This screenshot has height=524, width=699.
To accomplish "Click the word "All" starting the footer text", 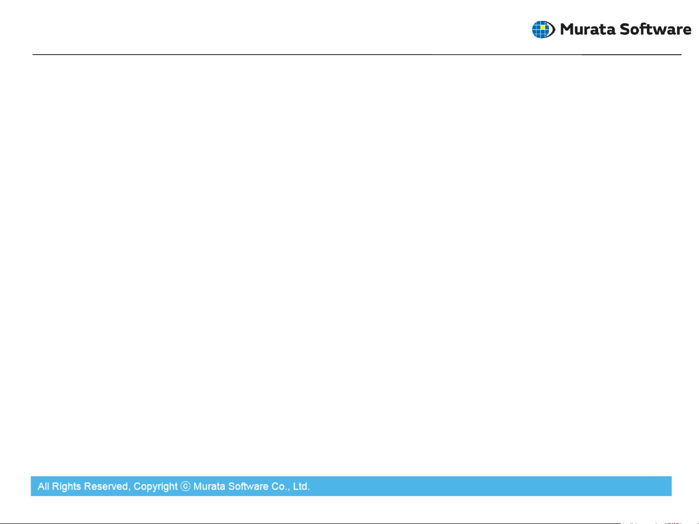I will pyautogui.click(x=44, y=487).
